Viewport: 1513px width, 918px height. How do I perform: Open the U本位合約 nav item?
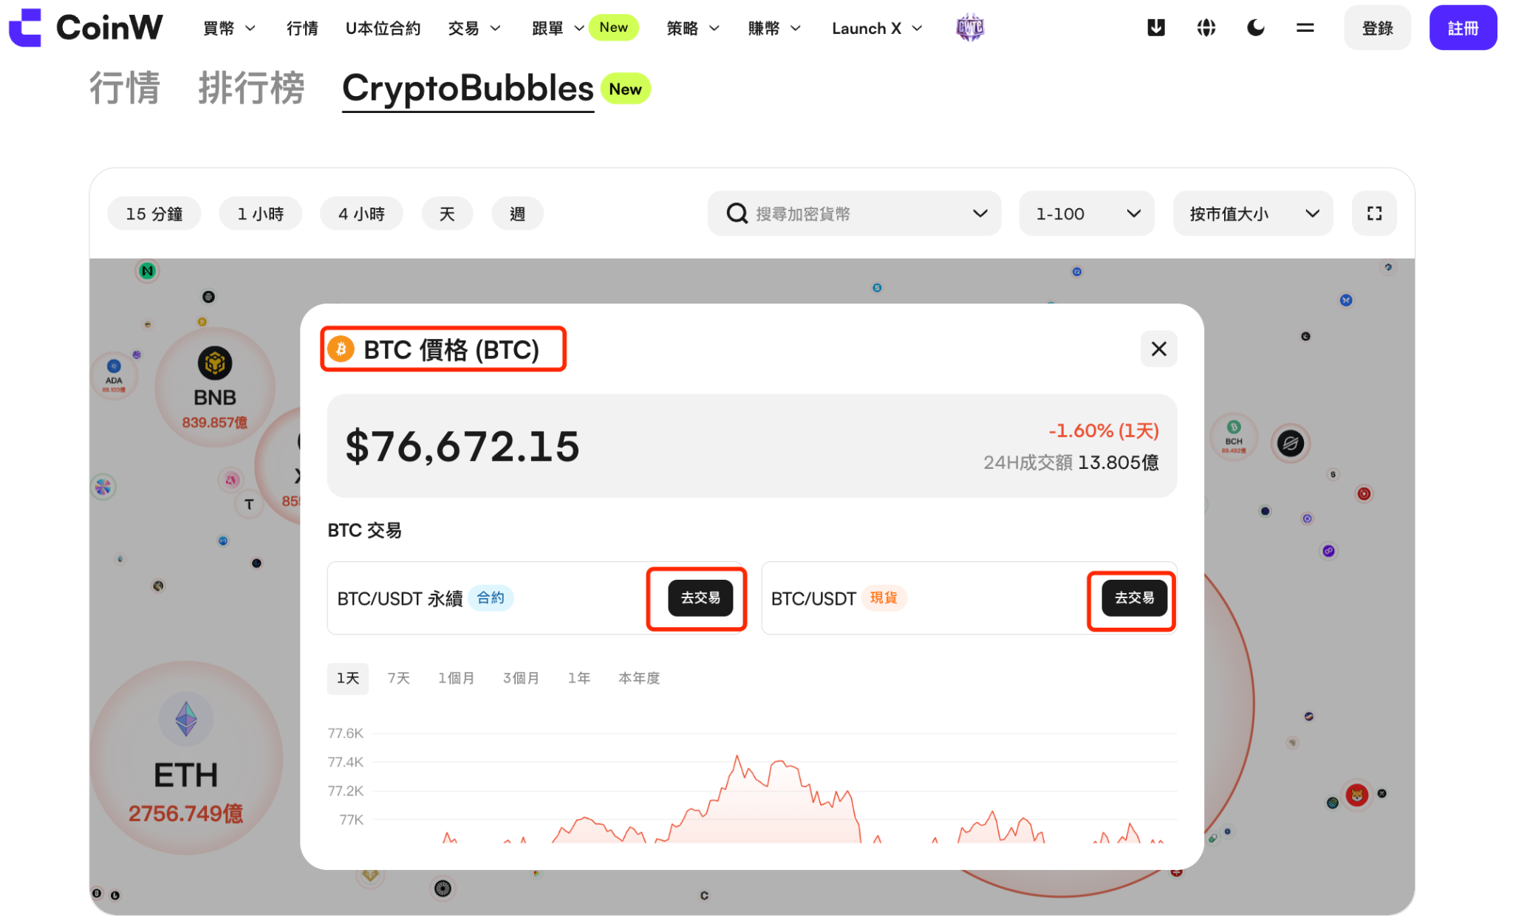tap(383, 28)
